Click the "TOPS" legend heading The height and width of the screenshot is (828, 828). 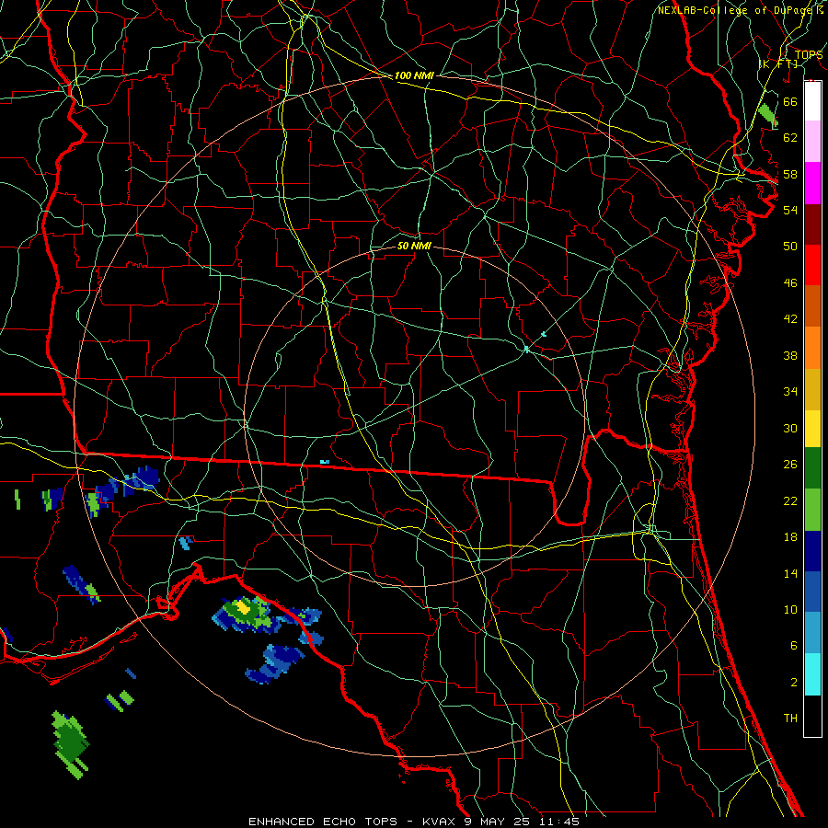point(809,54)
